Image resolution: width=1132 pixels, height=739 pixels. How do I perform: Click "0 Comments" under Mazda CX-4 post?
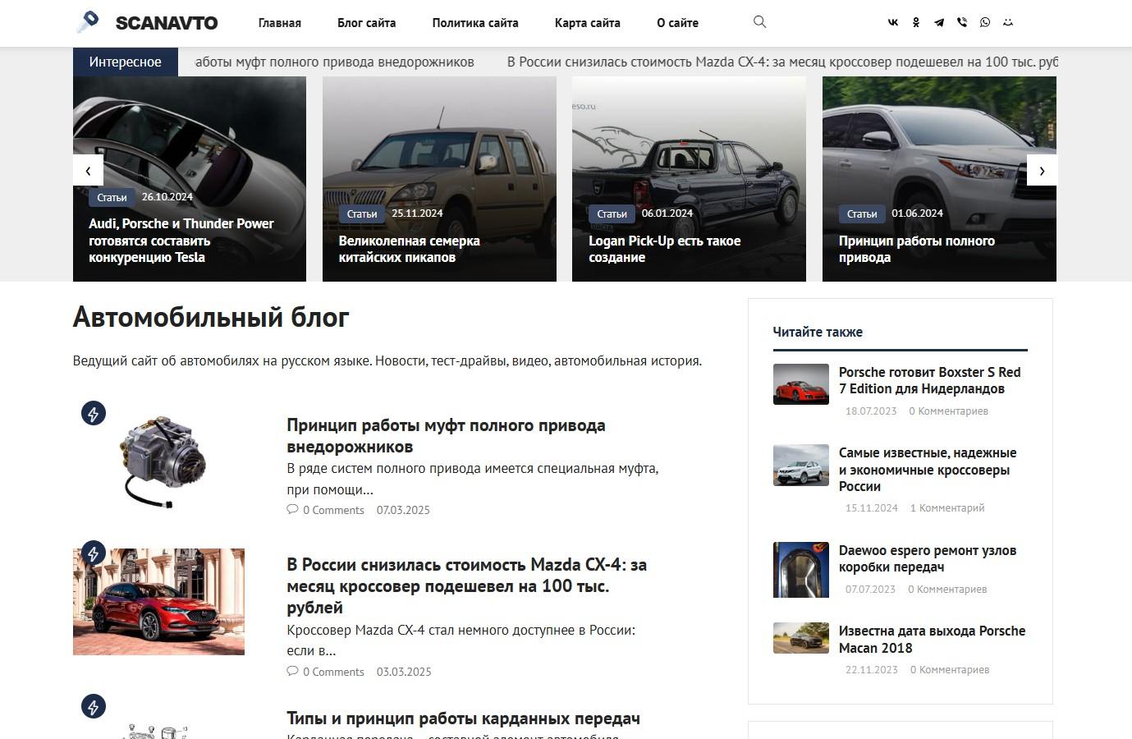(333, 672)
